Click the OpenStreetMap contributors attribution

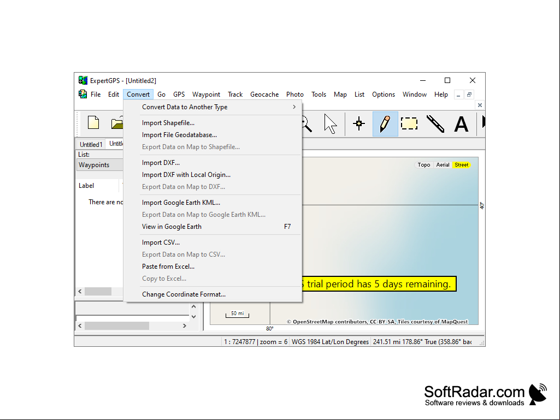(377, 322)
